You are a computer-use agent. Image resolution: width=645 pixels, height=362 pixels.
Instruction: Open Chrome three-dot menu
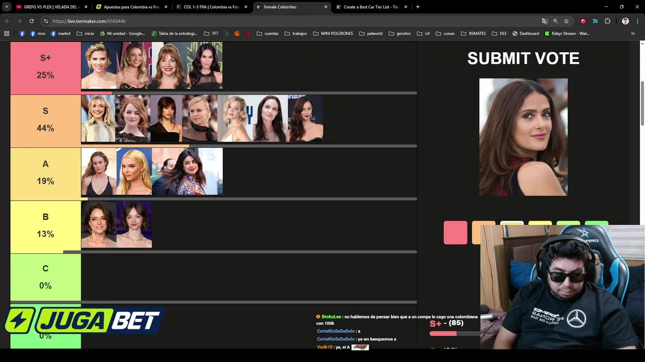tap(637, 21)
